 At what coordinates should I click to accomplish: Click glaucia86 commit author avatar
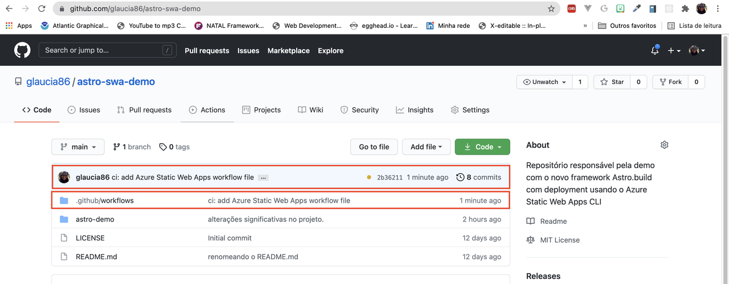click(x=64, y=177)
